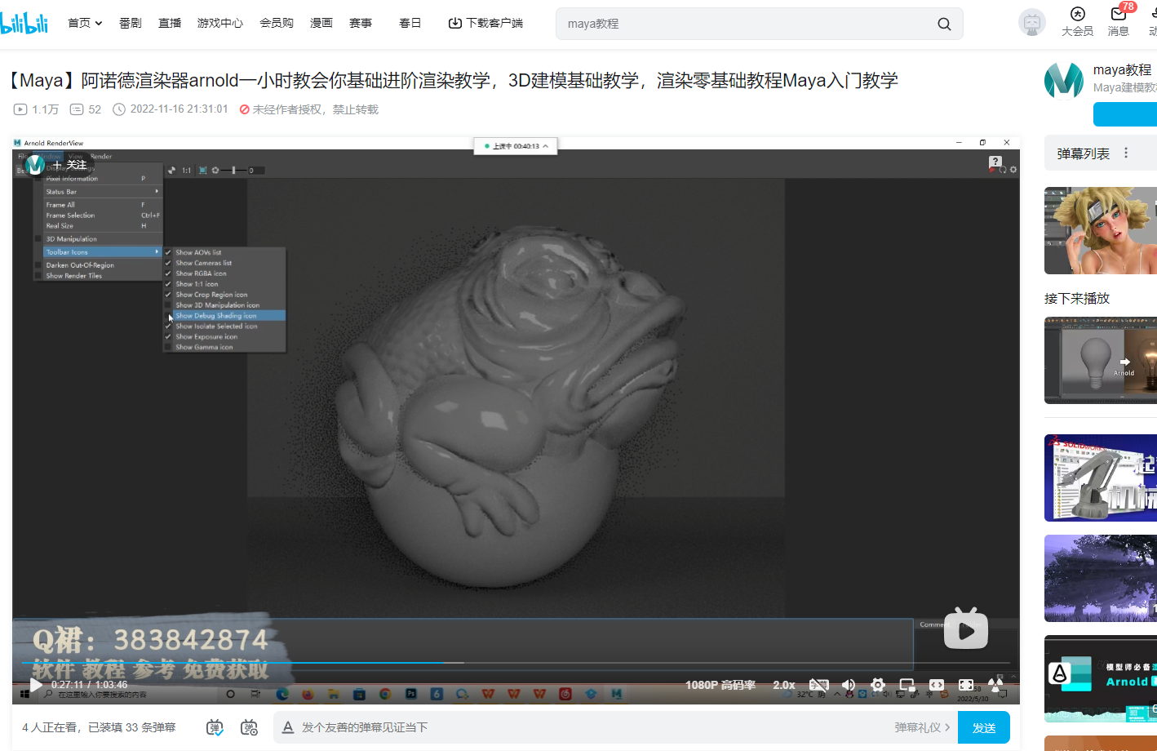This screenshot has width=1157, height=751.
Task: Click the web fullscreen icon
Action: [966, 685]
